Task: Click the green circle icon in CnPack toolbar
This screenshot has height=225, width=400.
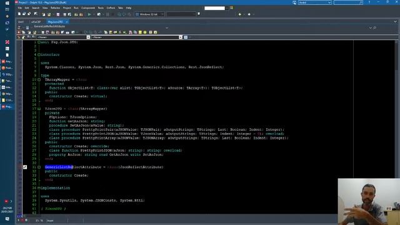Action: tap(145, 32)
